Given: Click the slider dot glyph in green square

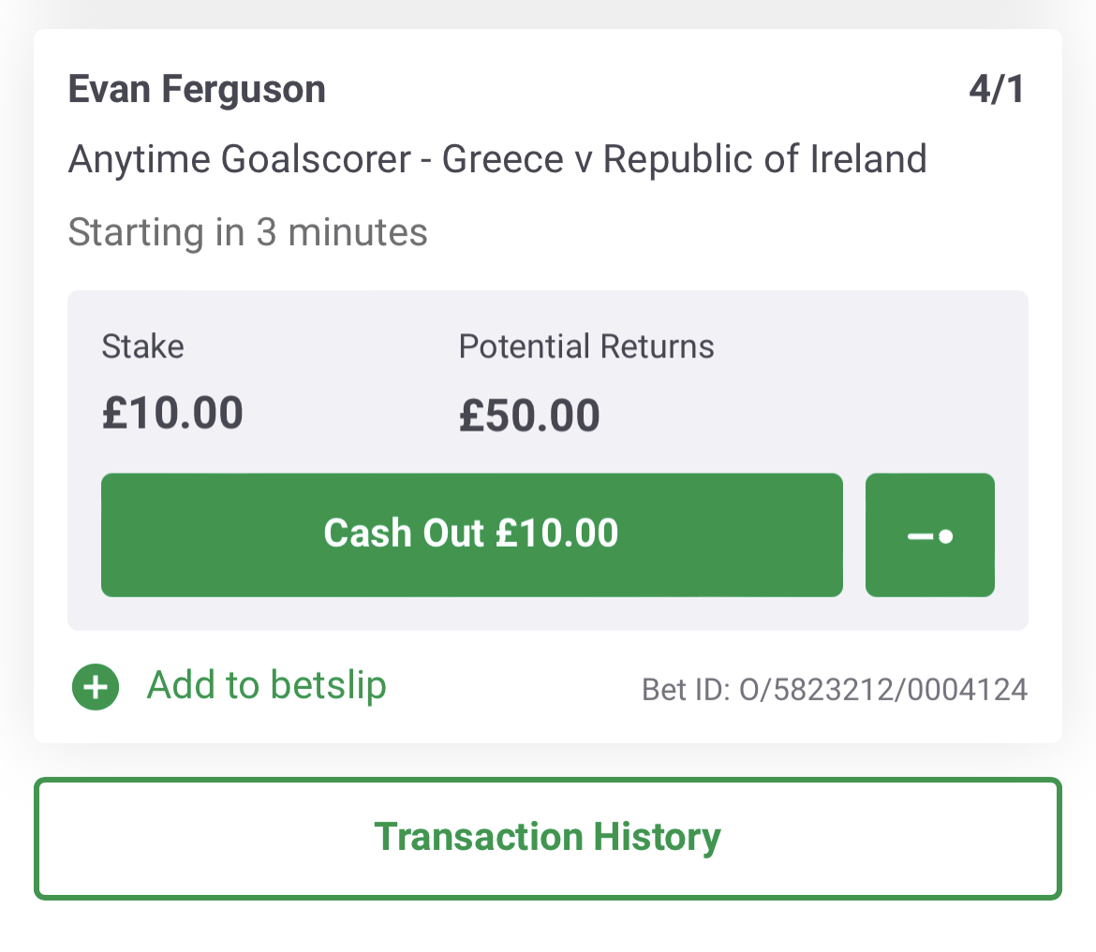Looking at the screenshot, I should point(945,536).
